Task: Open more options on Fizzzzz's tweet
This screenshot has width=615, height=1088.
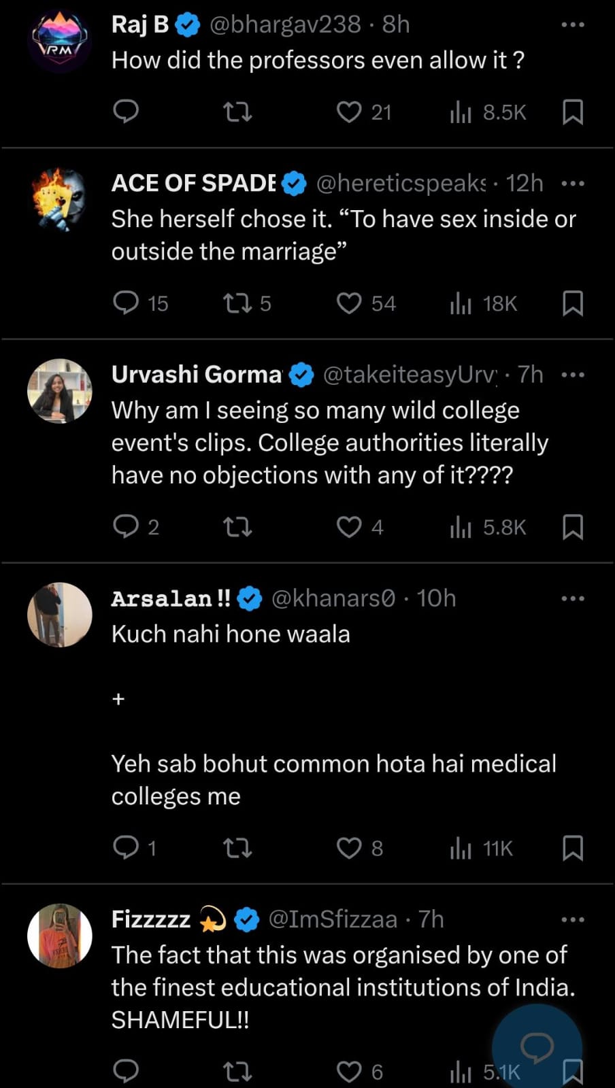Action: 572,919
